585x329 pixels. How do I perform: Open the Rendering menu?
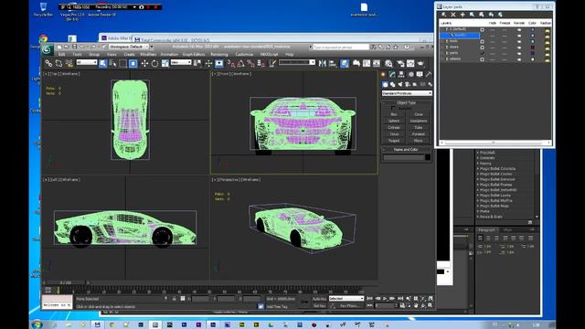pos(219,55)
